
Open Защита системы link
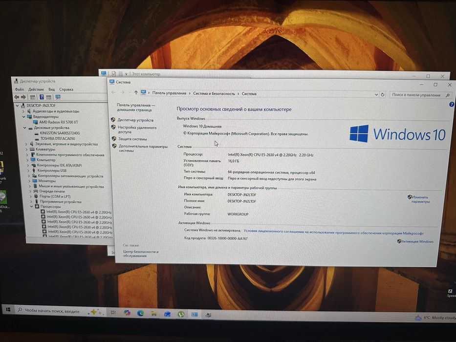(x=132, y=139)
